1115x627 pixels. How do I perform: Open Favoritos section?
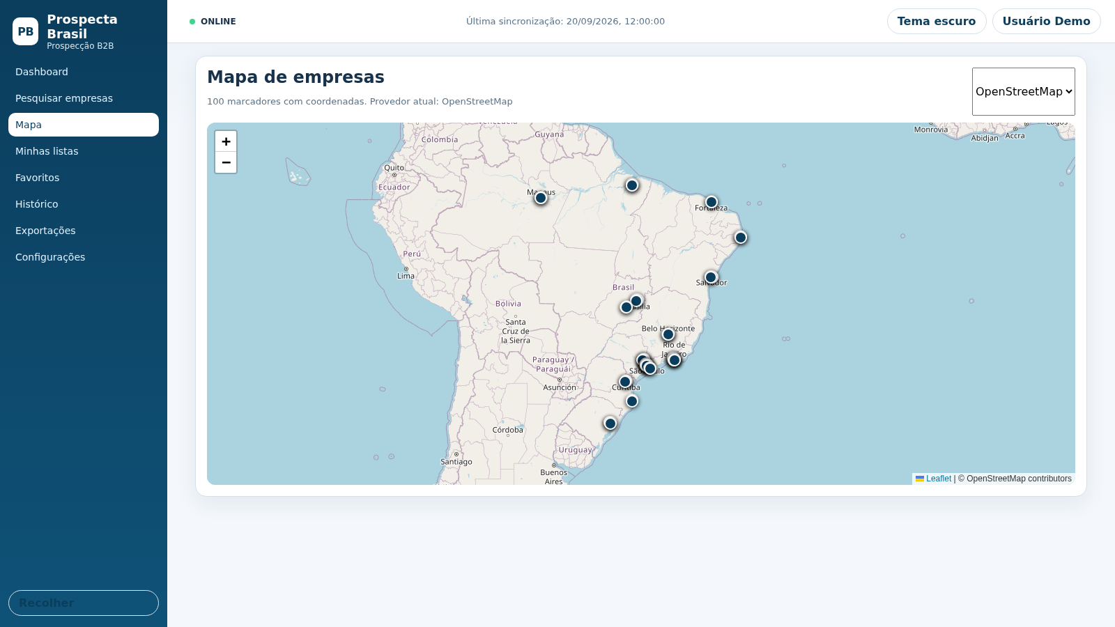coord(84,178)
